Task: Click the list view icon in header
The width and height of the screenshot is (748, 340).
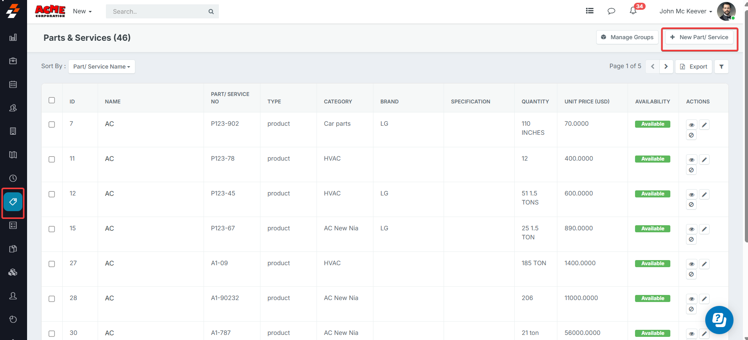Action: [x=590, y=11]
